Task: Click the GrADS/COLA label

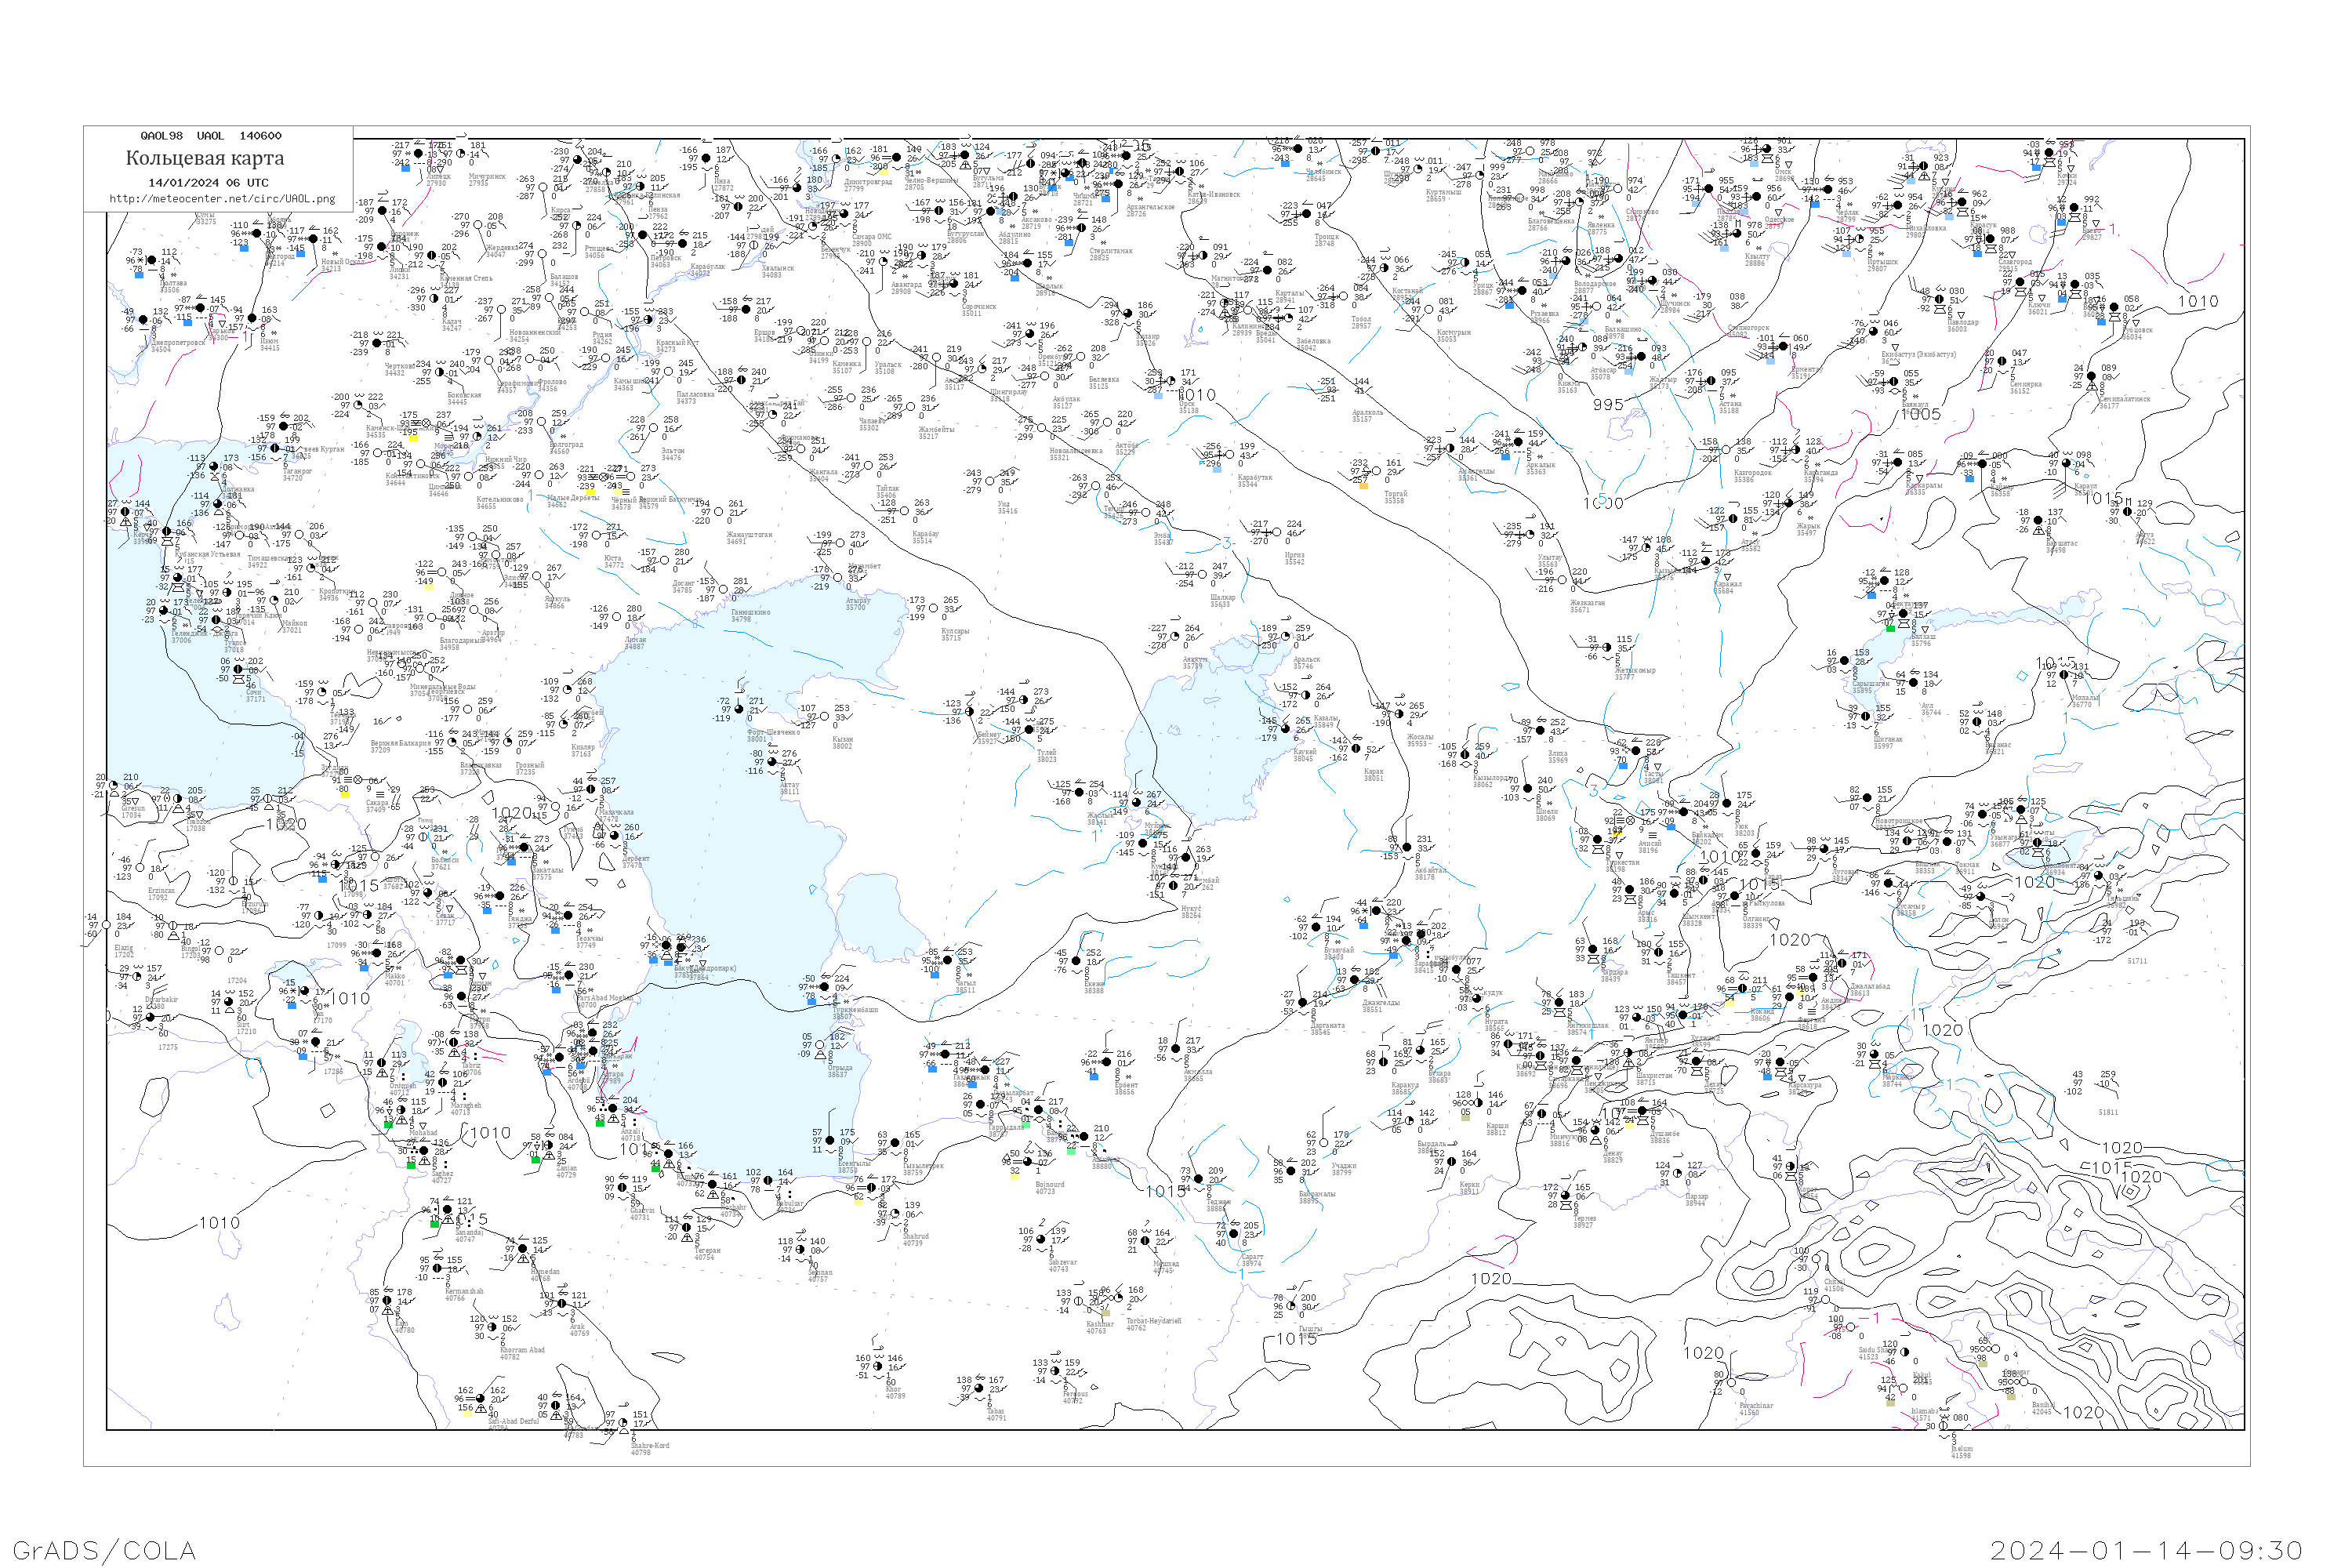Action: pos(104,1550)
